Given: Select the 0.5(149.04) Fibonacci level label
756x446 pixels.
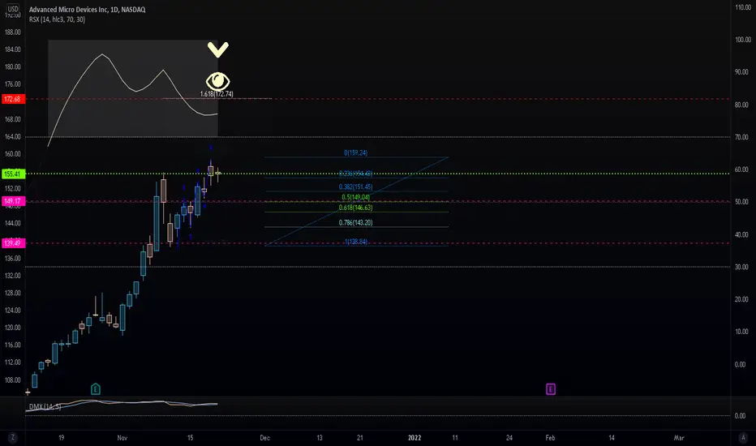Looking at the screenshot, I should (x=356, y=197).
